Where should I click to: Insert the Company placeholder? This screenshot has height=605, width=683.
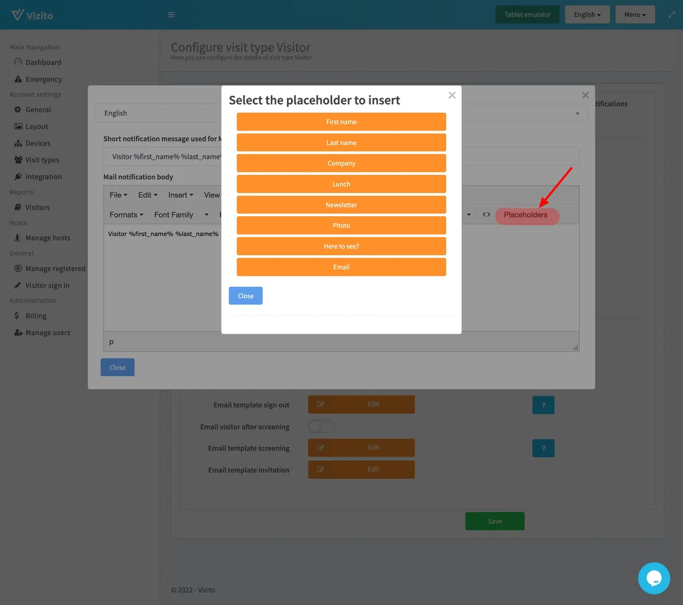click(x=341, y=163)
